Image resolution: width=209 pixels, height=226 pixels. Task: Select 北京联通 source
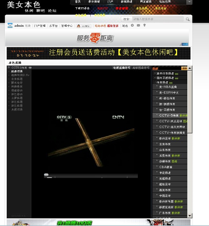tap(17, 79)
